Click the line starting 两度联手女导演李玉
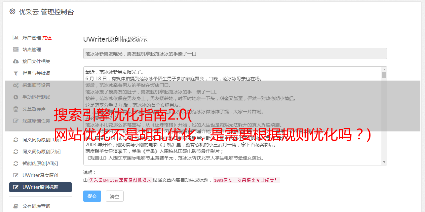 [x=155, y=151]
